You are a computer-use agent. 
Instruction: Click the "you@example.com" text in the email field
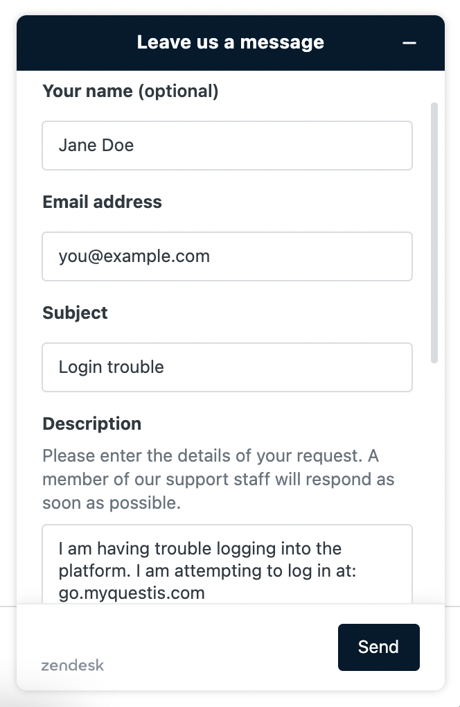(134, 256)
